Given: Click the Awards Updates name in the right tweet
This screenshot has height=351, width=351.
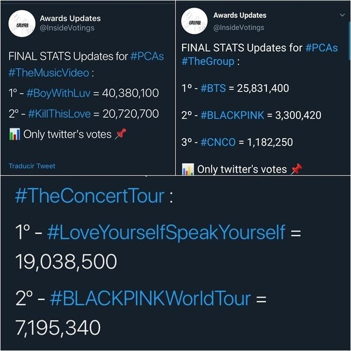Looking at the screenshot, I should (240, 15).
